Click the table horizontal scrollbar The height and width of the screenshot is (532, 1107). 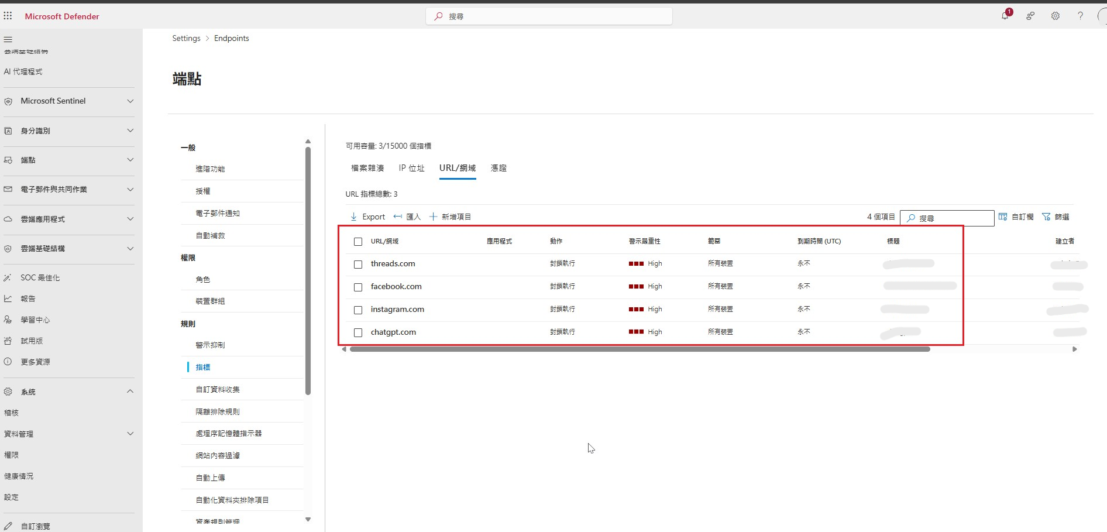[x=640, y=349]
